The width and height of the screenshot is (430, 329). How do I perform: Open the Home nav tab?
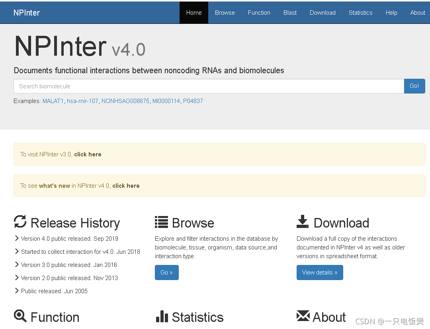tap(194, 13)
